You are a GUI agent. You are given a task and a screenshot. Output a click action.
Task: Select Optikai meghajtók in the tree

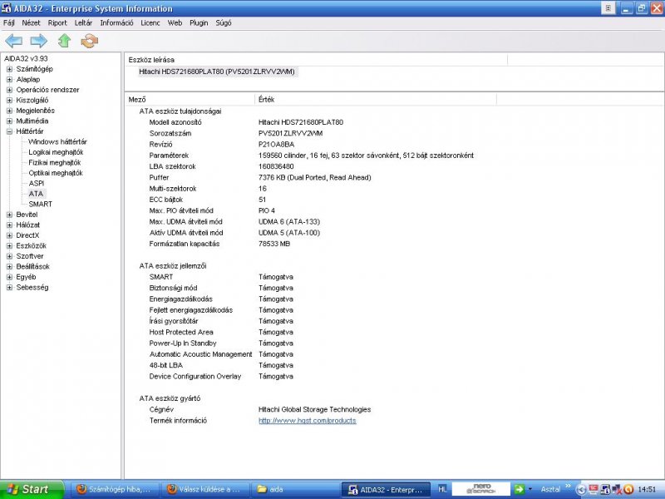(55, 173)
